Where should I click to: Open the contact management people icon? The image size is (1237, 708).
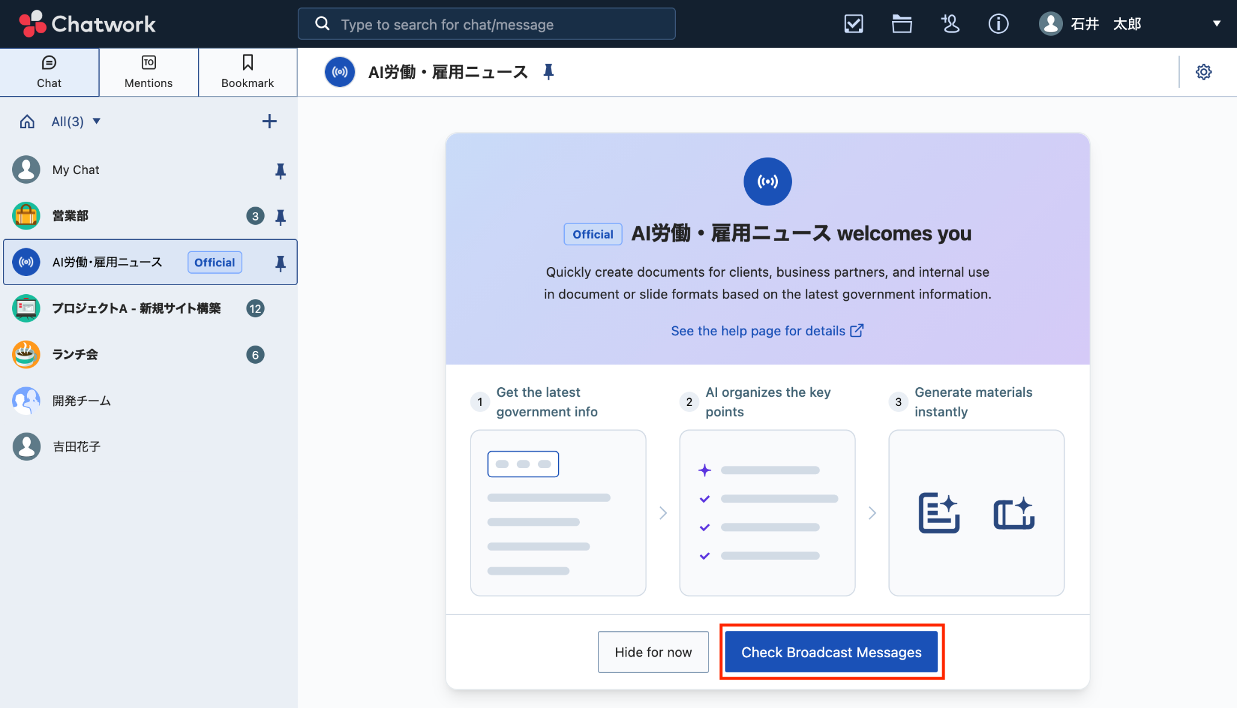click(950, 24)
